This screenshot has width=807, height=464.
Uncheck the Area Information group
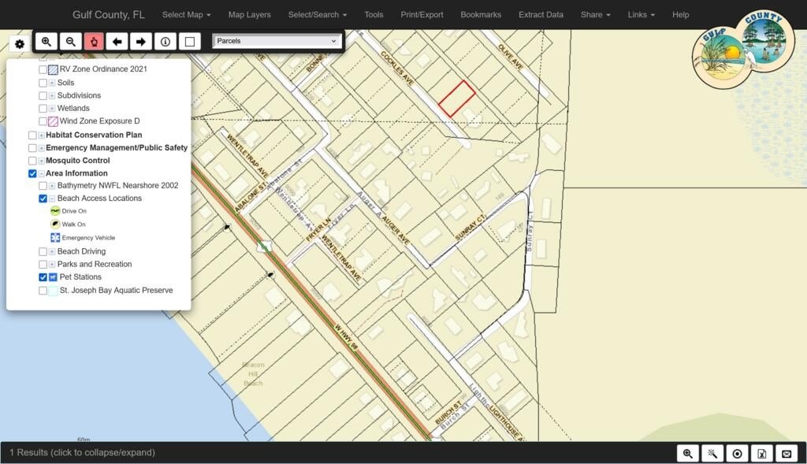point(32,173)
